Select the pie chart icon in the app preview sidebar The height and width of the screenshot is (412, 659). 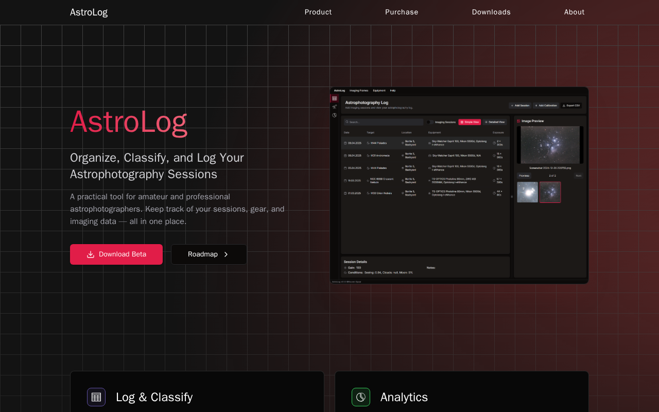334,115
